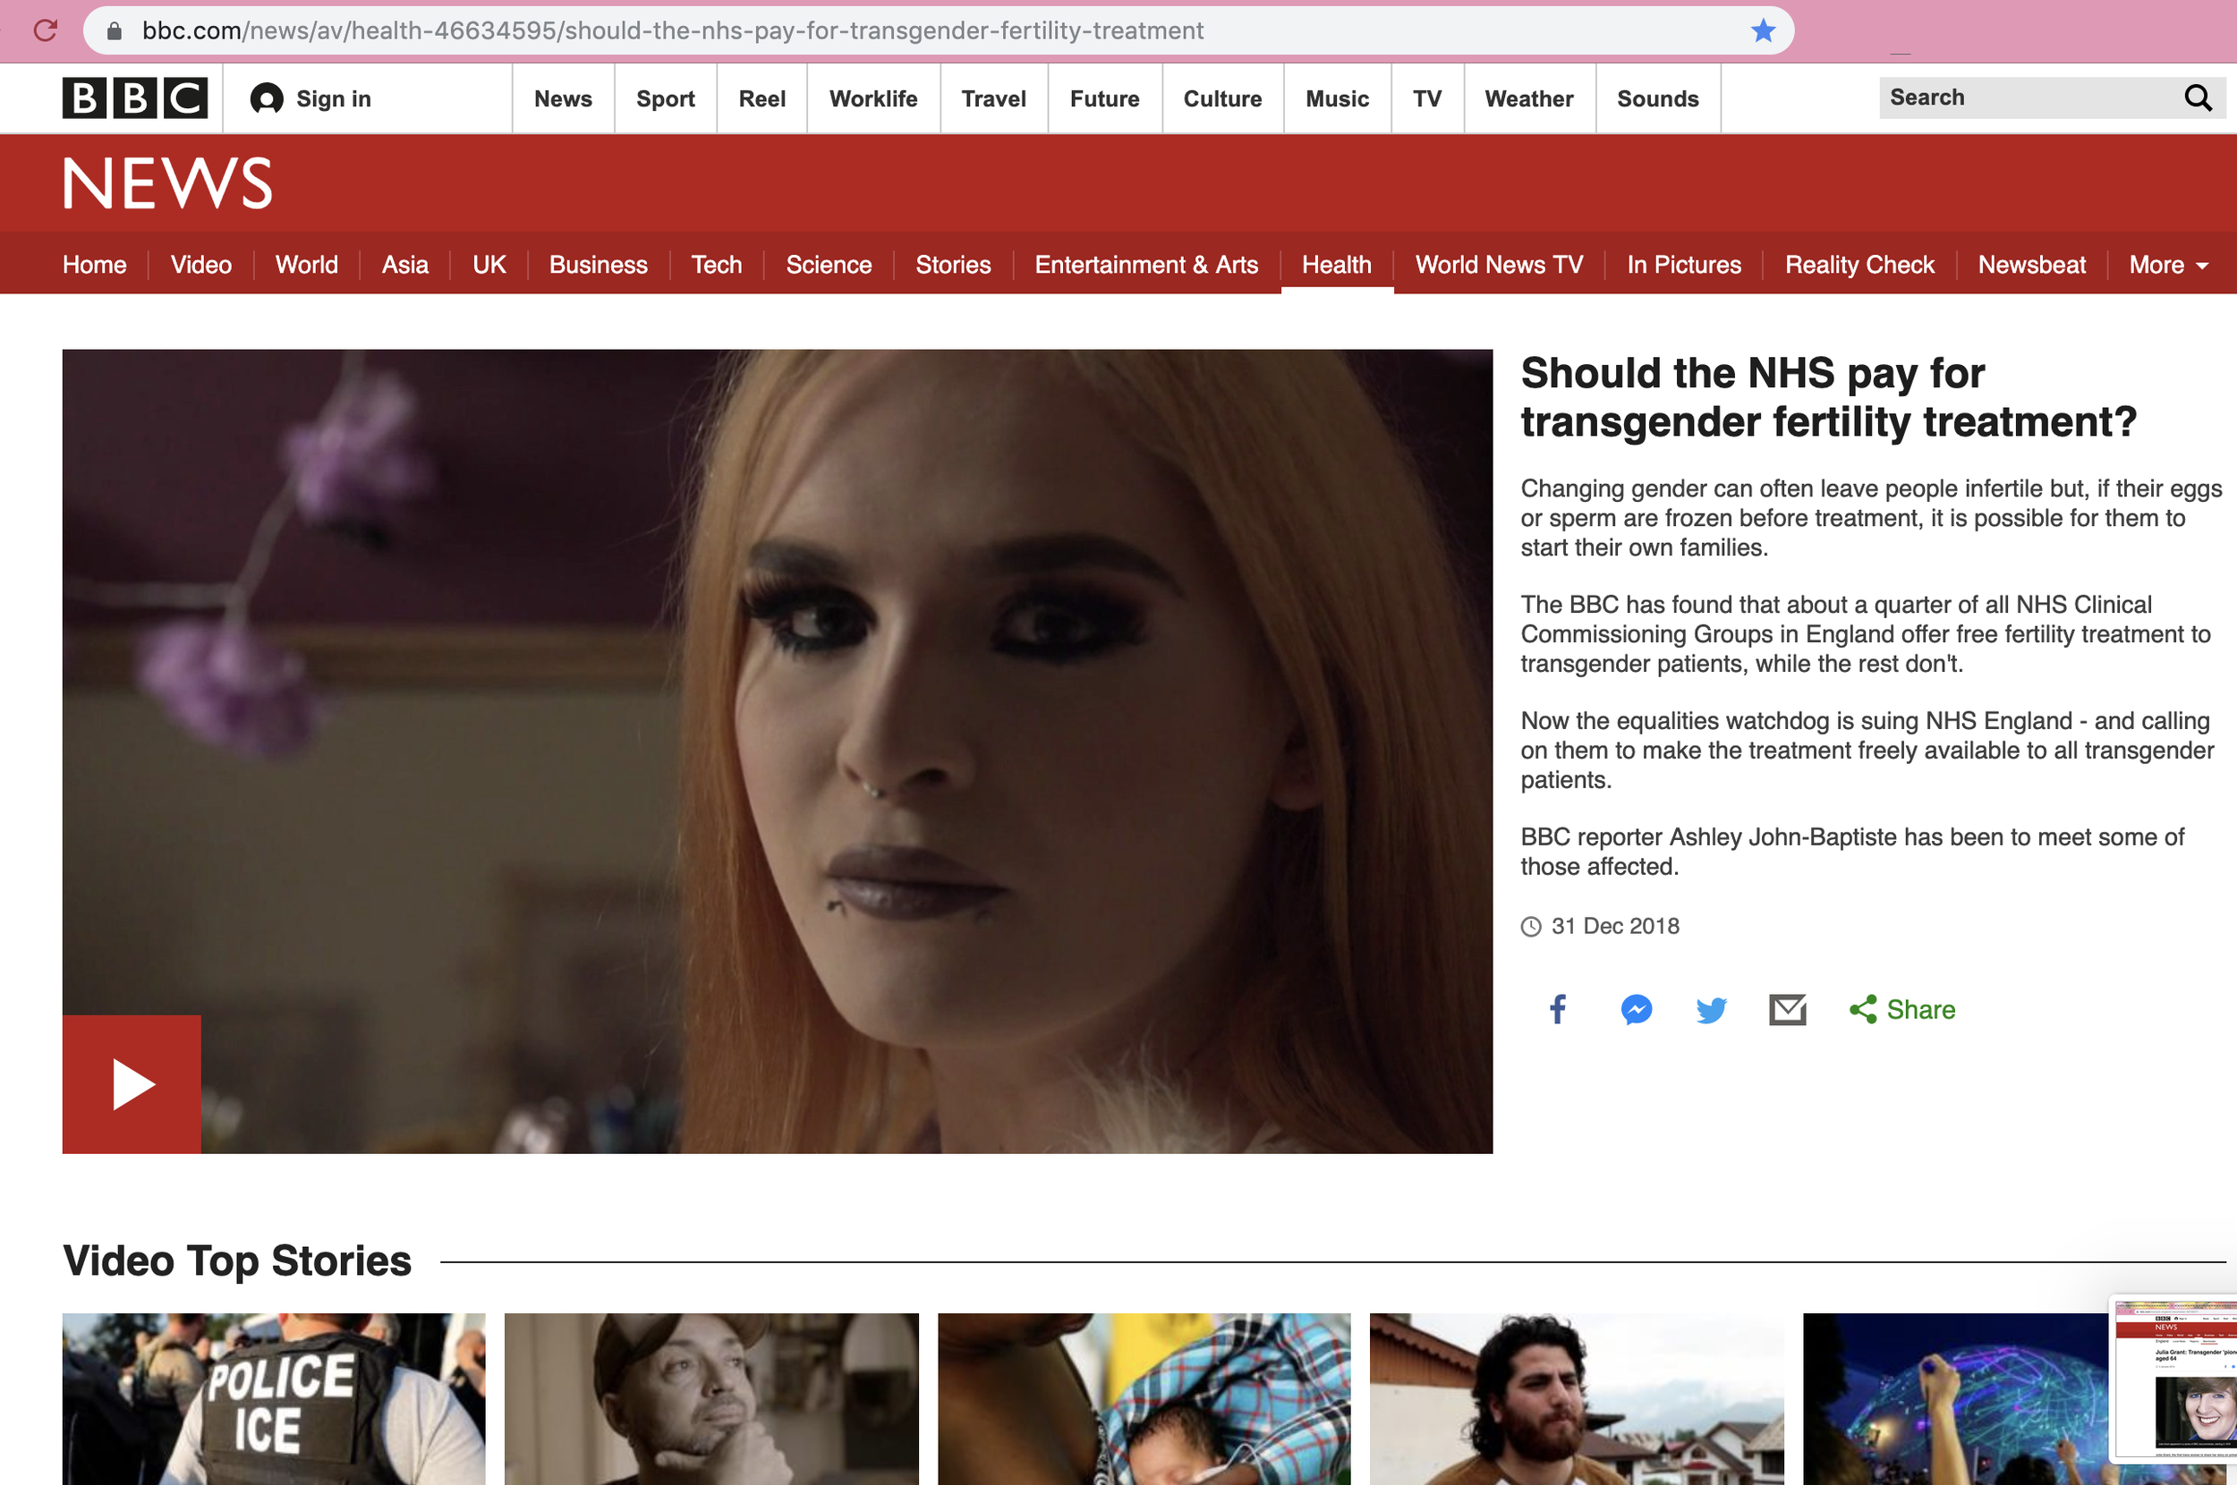Go to the In Pictures tab
Viewport: 2237px width, 1485px height.
tap(1684, 264)
